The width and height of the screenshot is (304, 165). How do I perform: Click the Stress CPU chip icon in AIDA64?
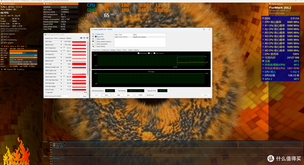tap(93, 34)
